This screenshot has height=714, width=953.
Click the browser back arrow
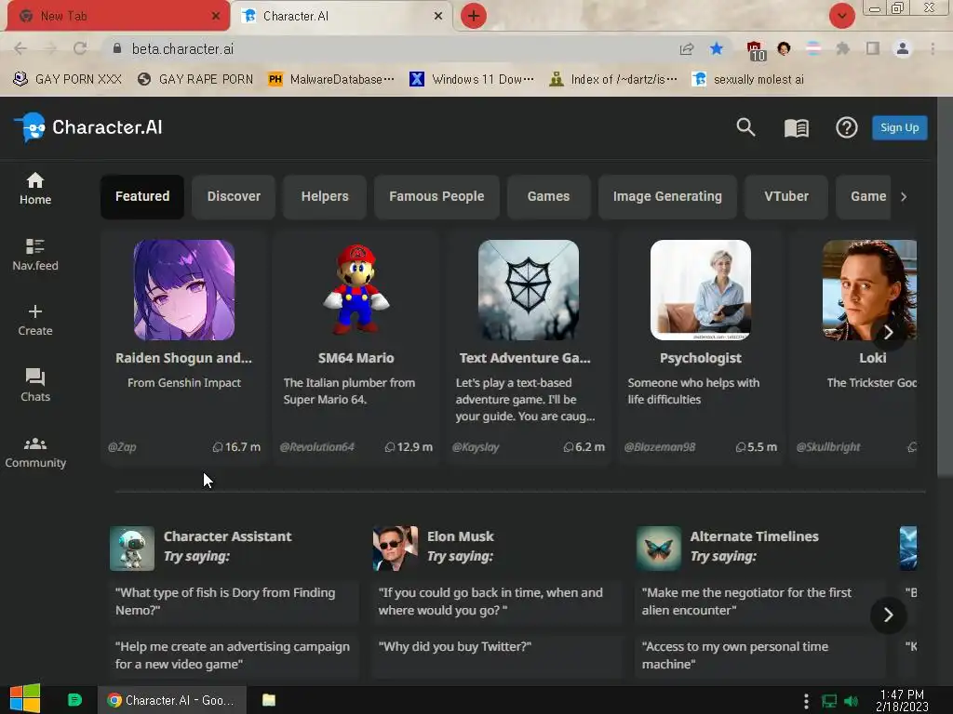click(x=20, y=48)
